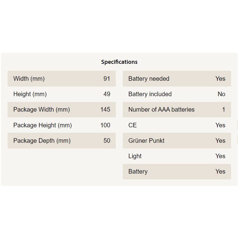Select the Height (mm) row label
Image resolution: width=238 pixels, height=238 pixels.
click(x=30, y=94)
